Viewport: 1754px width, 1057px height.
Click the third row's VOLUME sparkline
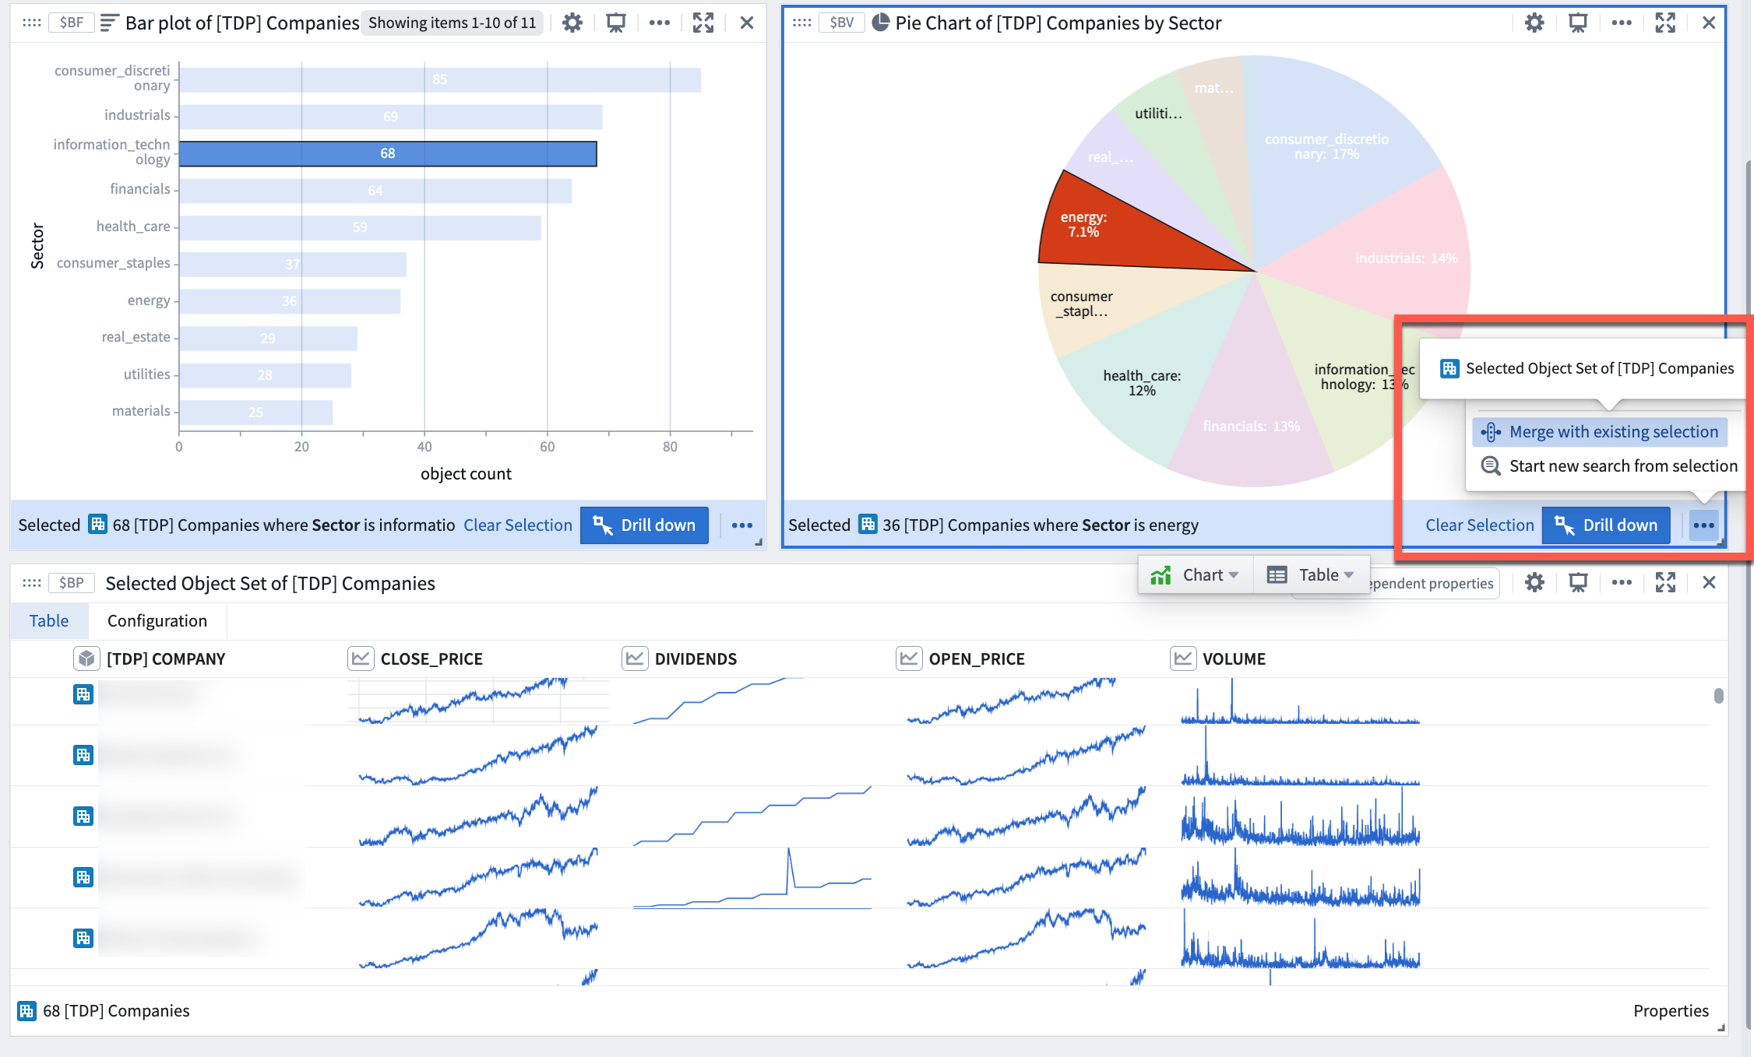(x=1300, y=816)
